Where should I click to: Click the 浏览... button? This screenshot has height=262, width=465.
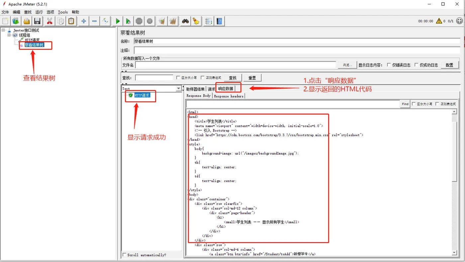click(347, 65)
